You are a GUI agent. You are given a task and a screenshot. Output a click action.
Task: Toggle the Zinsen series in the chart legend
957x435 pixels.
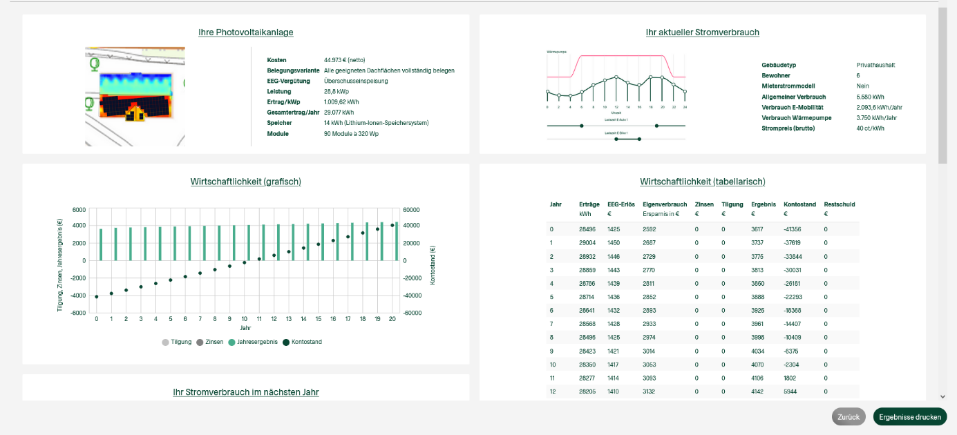209,342
